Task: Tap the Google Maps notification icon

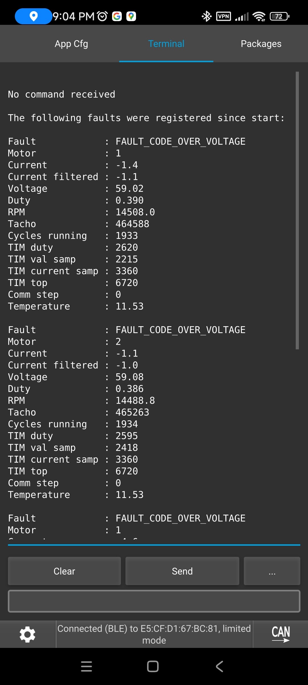Action: coord(131,16)
